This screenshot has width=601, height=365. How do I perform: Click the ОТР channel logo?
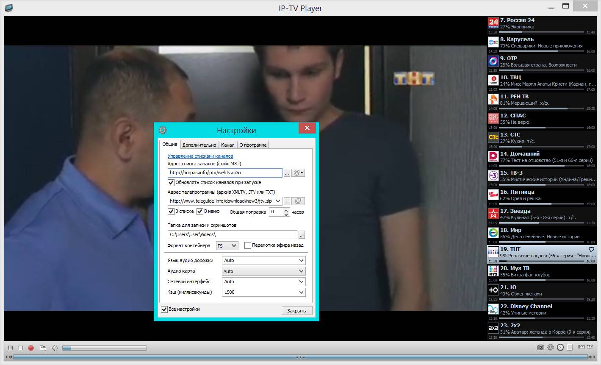(493, 61)
